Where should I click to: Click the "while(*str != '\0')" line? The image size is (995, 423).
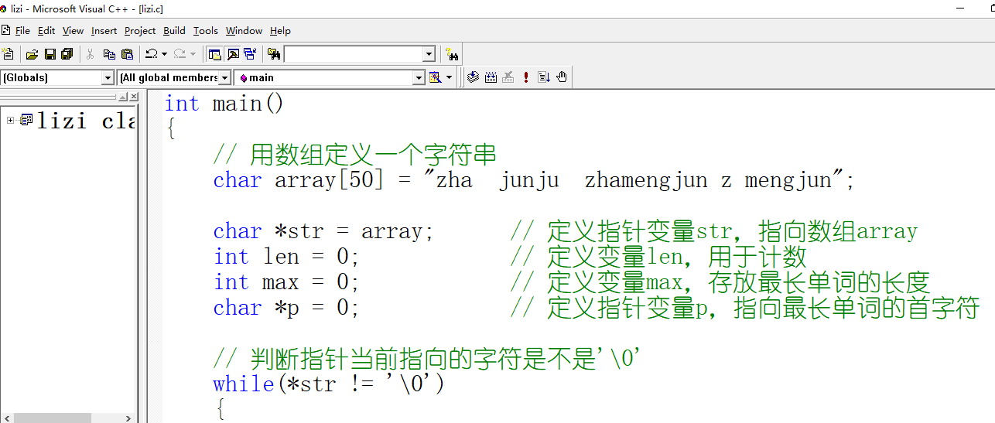point(329,384)
